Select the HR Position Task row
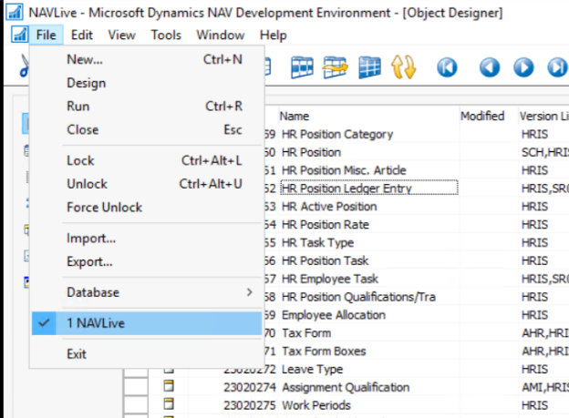569x418 pixels. pos(369,260)
